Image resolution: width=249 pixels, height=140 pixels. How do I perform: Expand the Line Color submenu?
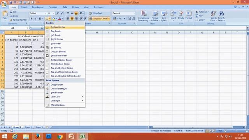pos(65,97)
